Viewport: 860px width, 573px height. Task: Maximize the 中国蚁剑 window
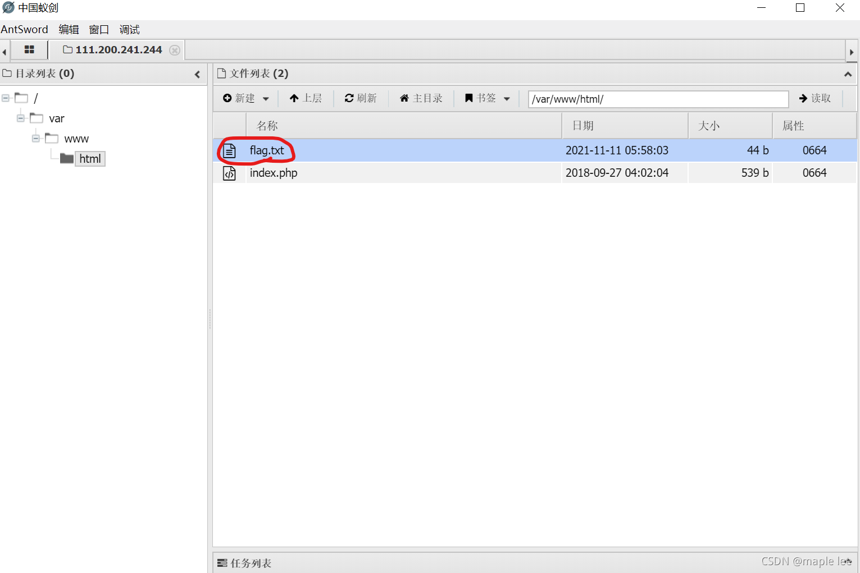click(x=800, y=8)
